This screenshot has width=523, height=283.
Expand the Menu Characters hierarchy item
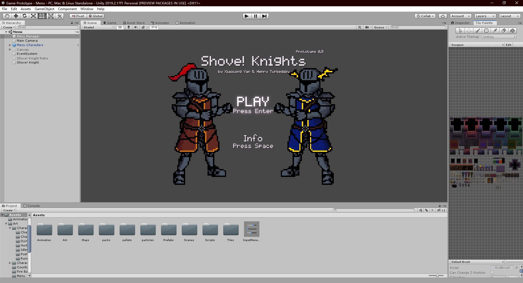[x=10, y=45]
